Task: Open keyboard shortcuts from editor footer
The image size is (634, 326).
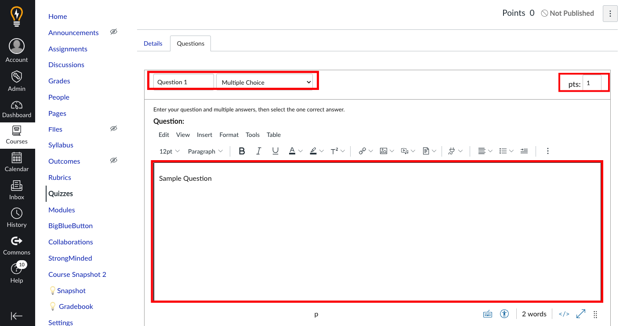Action: 488,314
